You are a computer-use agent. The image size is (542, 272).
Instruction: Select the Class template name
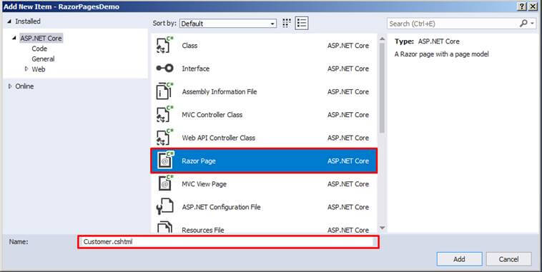pos(189,46)
